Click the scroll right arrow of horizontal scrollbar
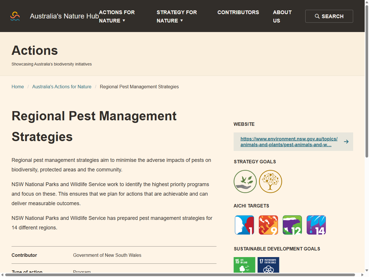The width and height of the screenshot is (369, 277). pos(362,275)
